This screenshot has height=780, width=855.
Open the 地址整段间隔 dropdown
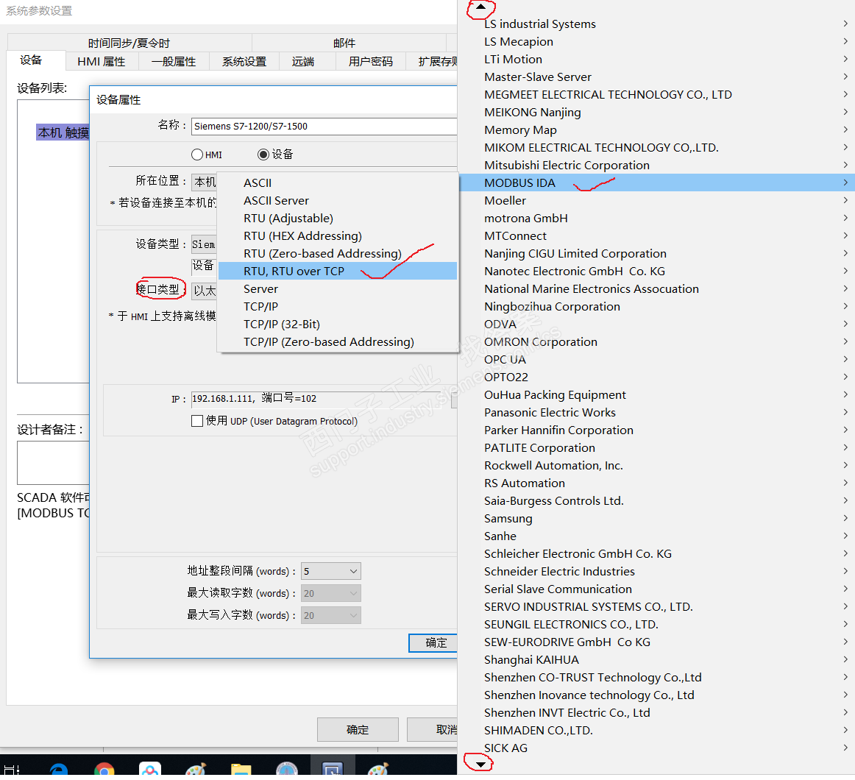click(x=331, y=571)
